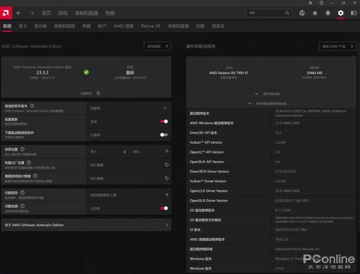Image resolution: width=360 pixels, height=274 pixels.
Task: Click the 20464 MB VRAM value
Action: [314, 73]
